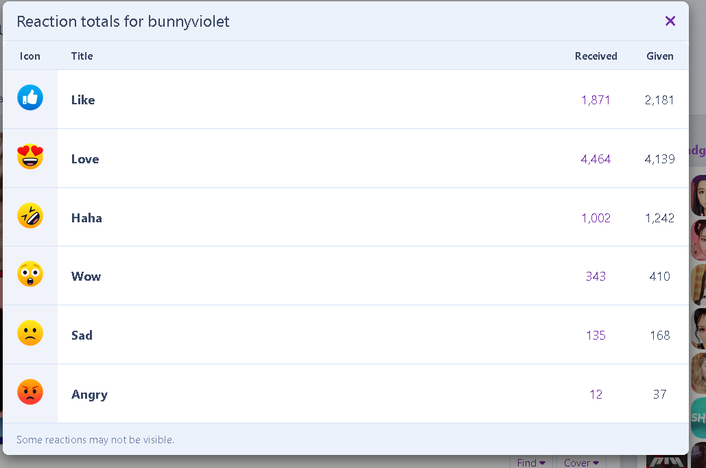Expand the Find dropdown

[x=531, y=462]
